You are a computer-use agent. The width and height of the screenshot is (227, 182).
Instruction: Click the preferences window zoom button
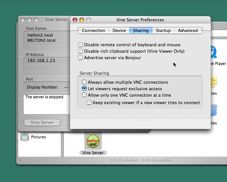(89, 20)
